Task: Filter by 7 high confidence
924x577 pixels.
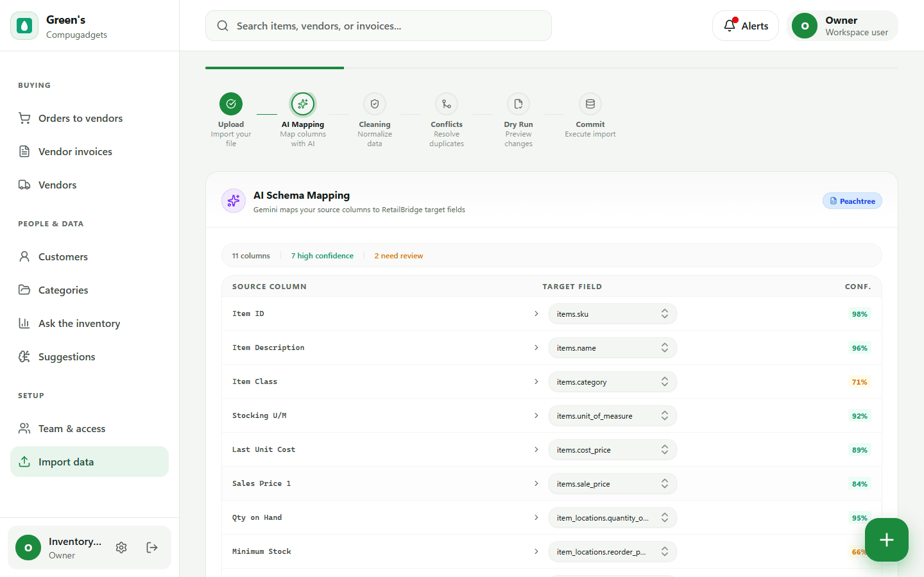Action: [322, 256]
